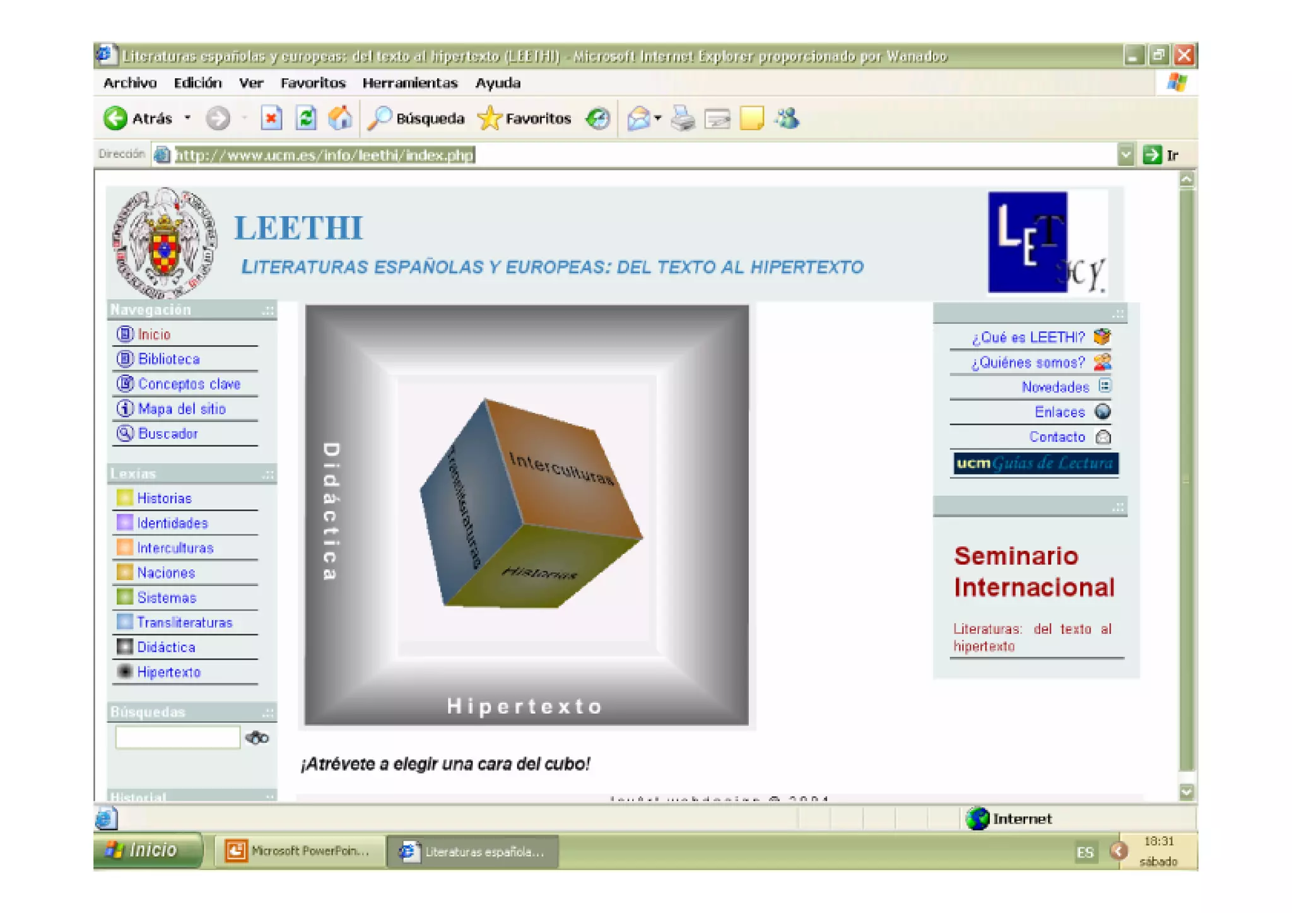Open the Sistemas lexia link
Image resolution: width=1292 pixels, height=913 pixels.
click(x=167, y=597)
